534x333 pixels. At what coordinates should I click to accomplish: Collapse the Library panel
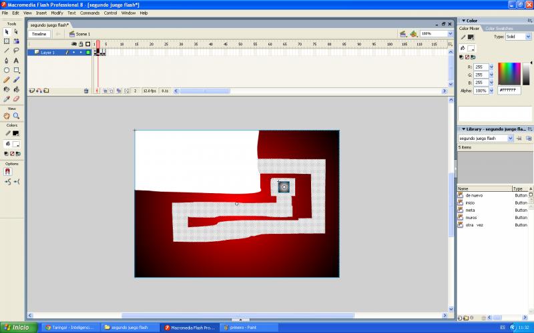[463, 129]
